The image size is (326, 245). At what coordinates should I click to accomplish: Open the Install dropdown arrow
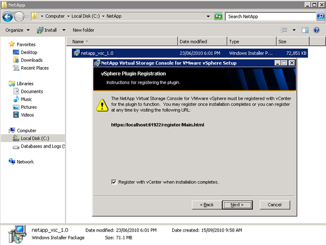(x=64, y=30)
